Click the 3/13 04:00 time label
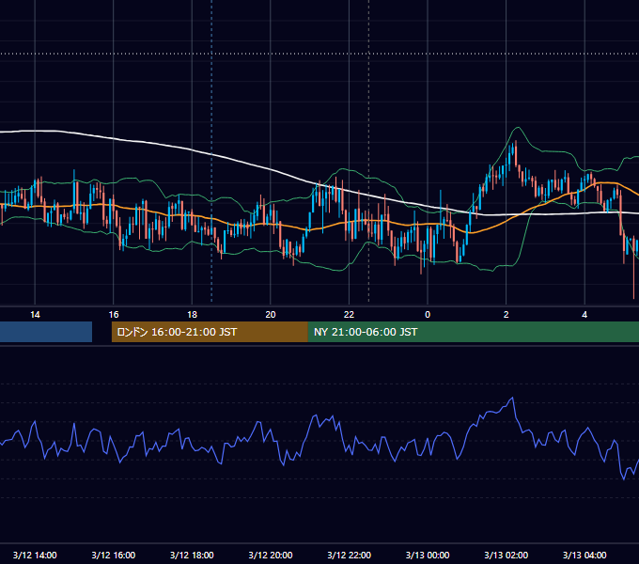Image resolution: width=639 pixels, height=564 pixels. point(584,555)
